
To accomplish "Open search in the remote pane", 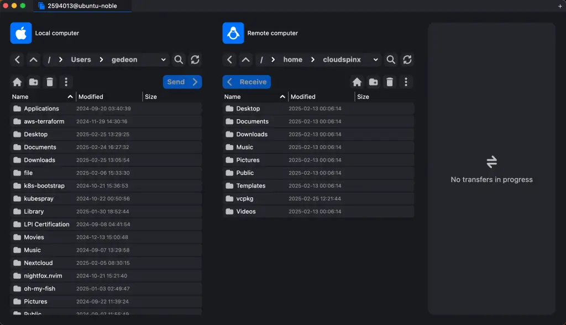I will point(391,60).
